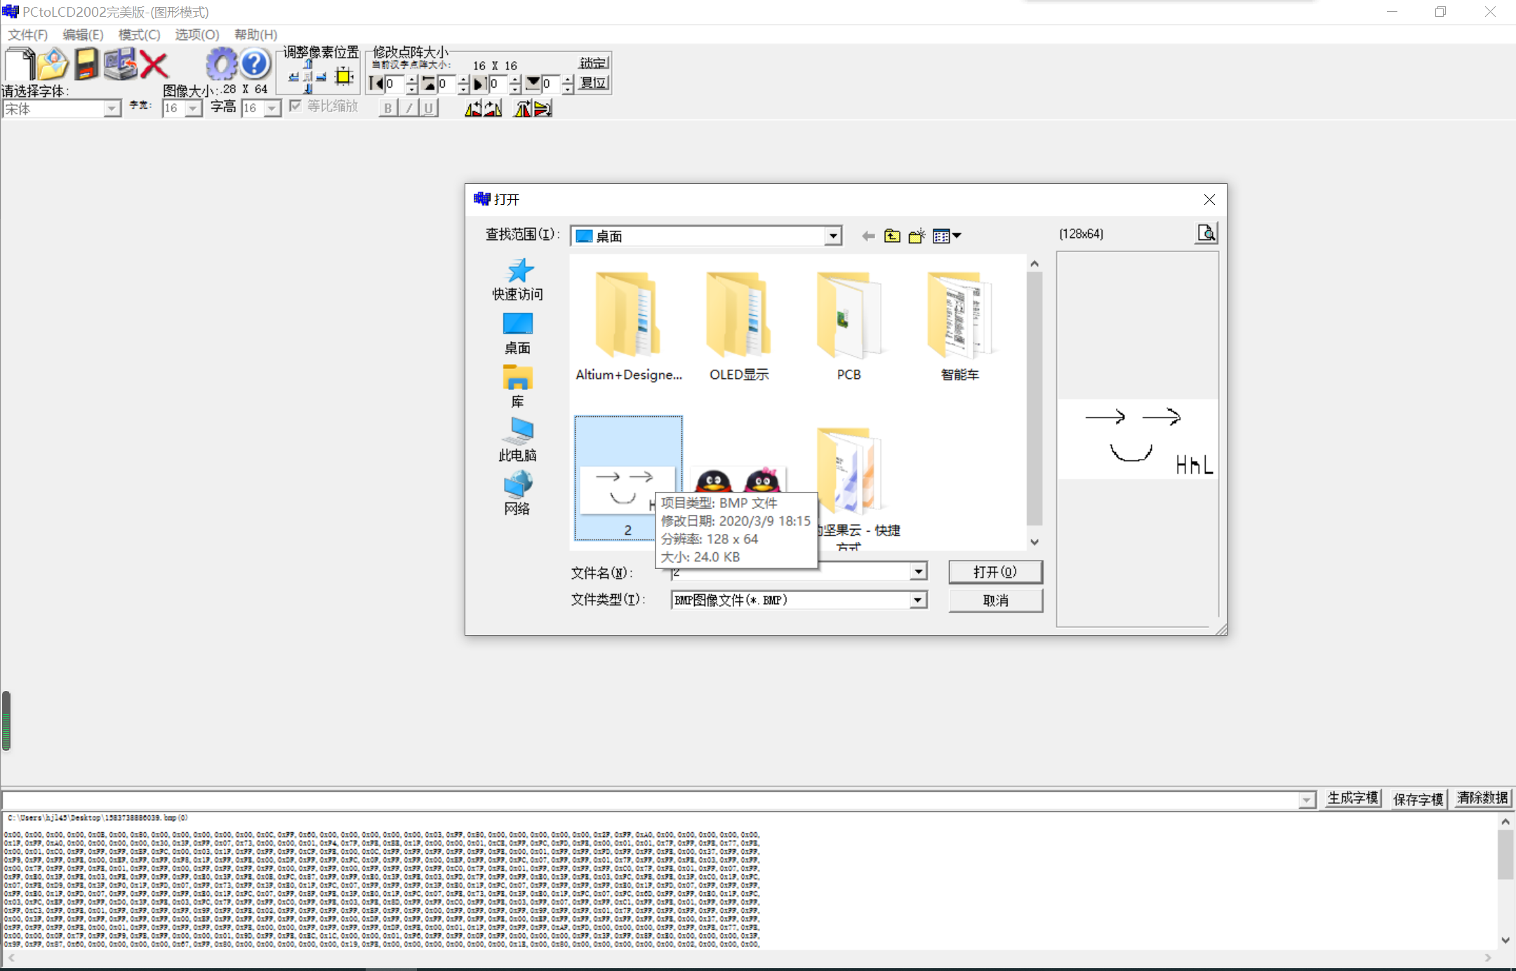Screen dimensions: 1516x971
Task: Click the open image file icon
Action: (53, 65)
